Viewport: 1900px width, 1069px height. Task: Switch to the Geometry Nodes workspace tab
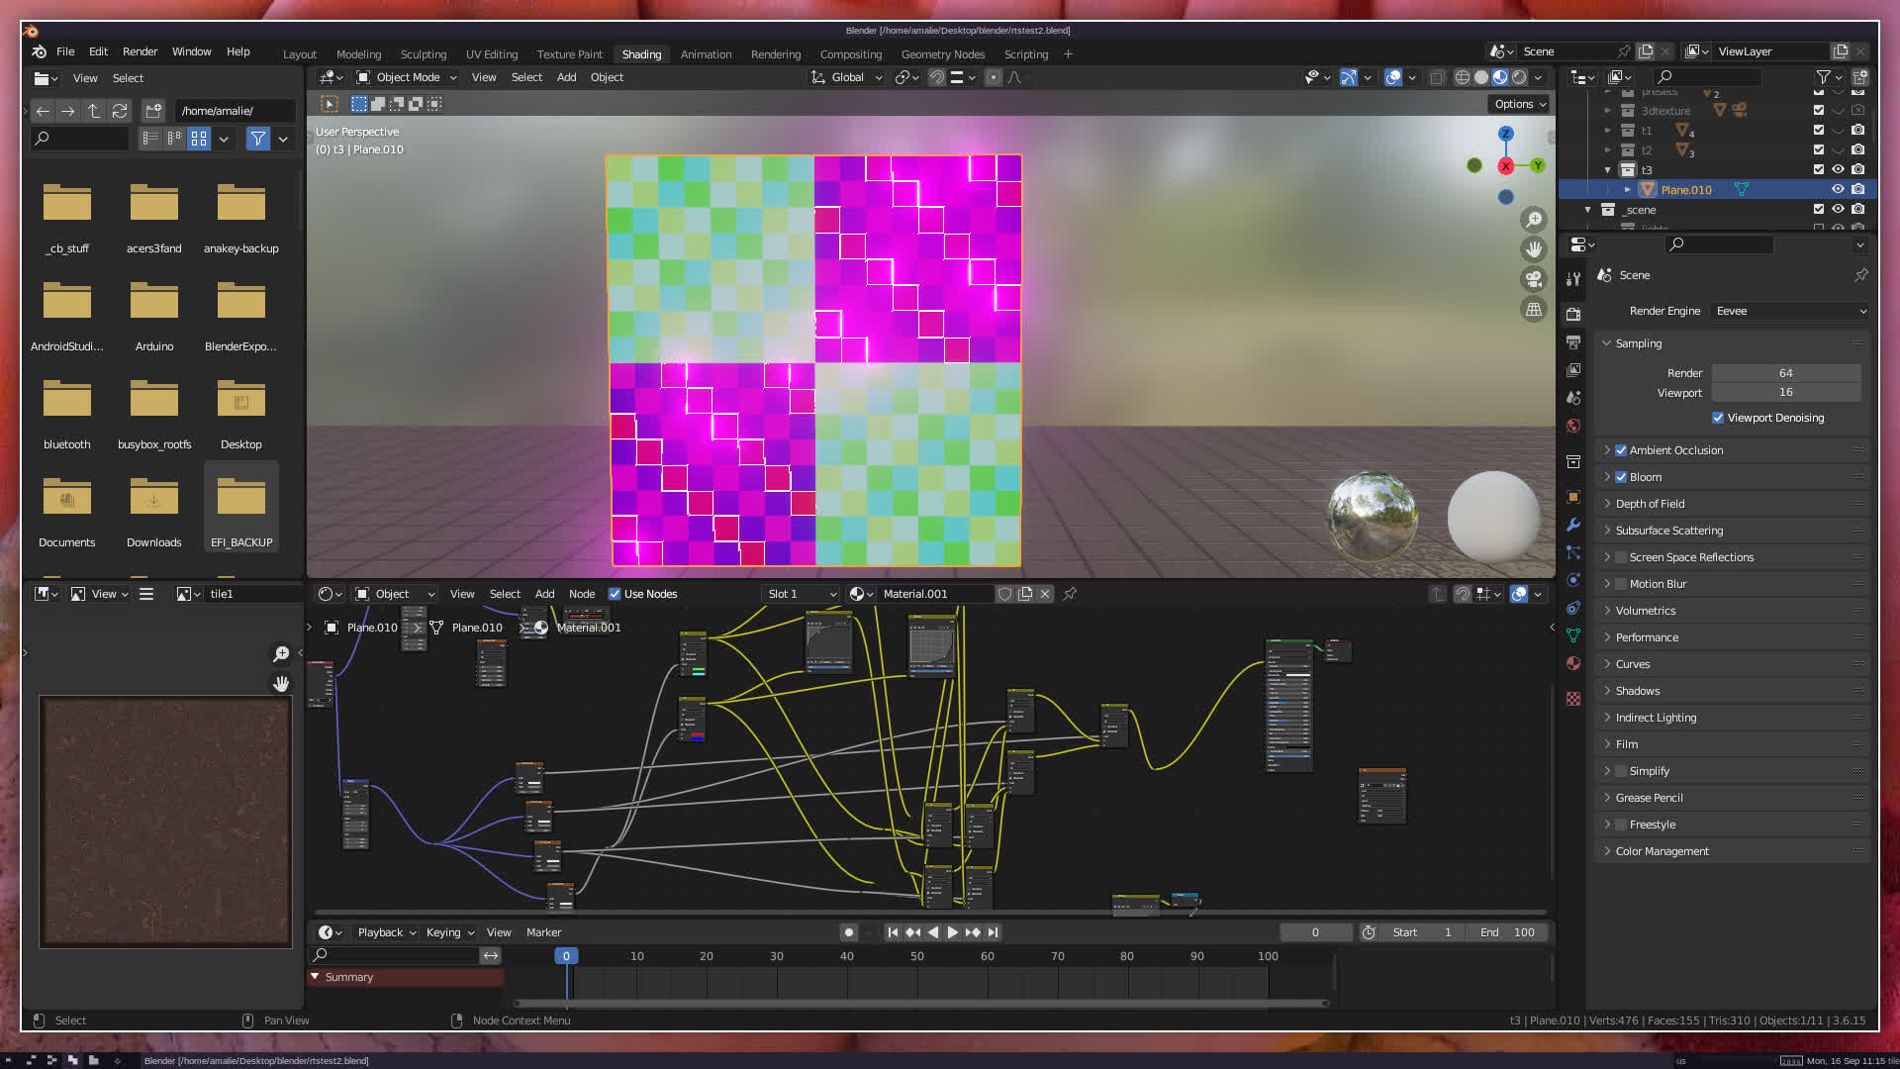click(x=942, y=54)
